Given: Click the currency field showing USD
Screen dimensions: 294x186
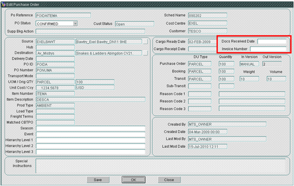Looking at the screenshot, I should 95,88.
